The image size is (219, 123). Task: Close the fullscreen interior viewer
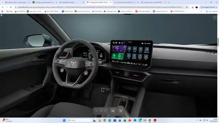pos(215,18)
